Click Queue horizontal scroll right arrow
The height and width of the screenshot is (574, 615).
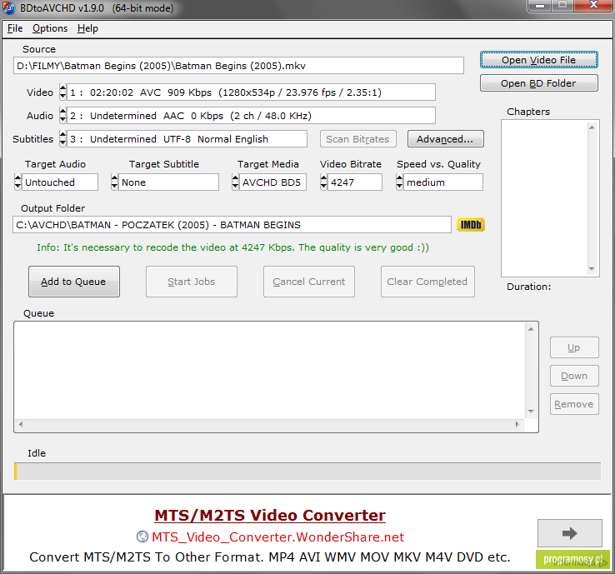coord(517,424)
